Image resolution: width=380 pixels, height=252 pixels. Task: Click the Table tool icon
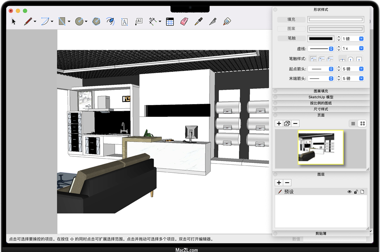tap(170, 22)
